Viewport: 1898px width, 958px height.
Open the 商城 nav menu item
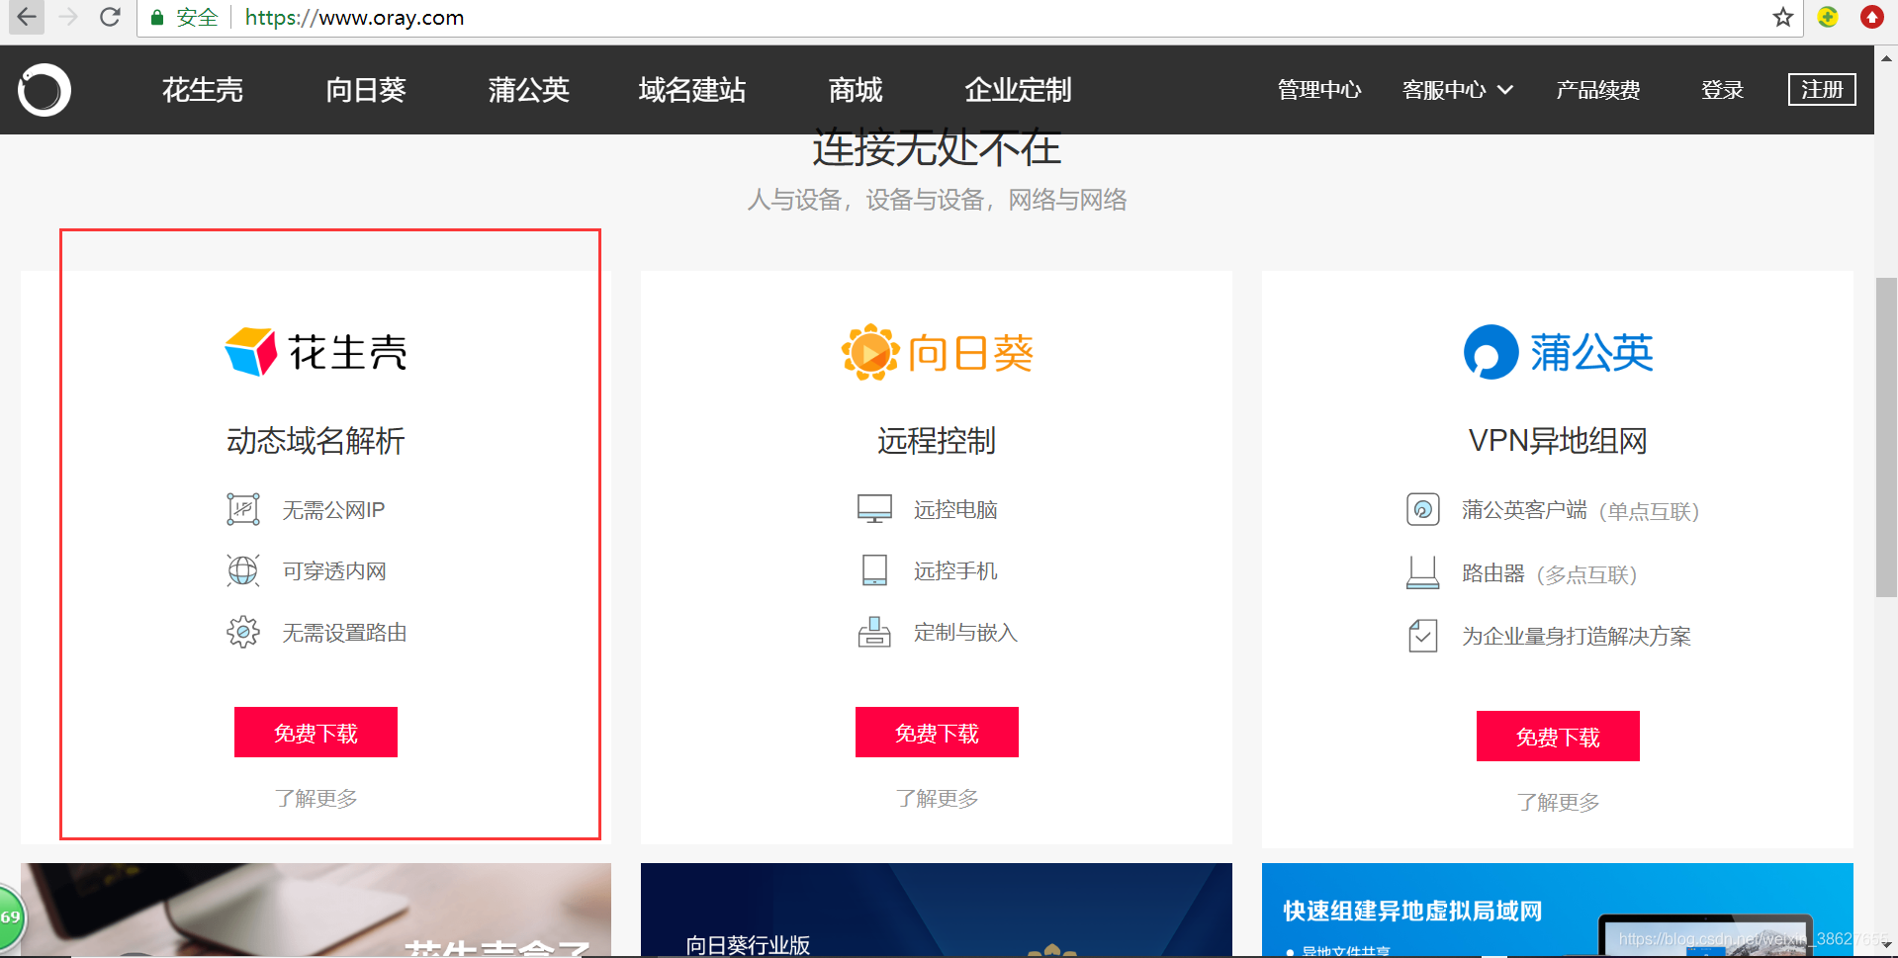pos(856,90)
